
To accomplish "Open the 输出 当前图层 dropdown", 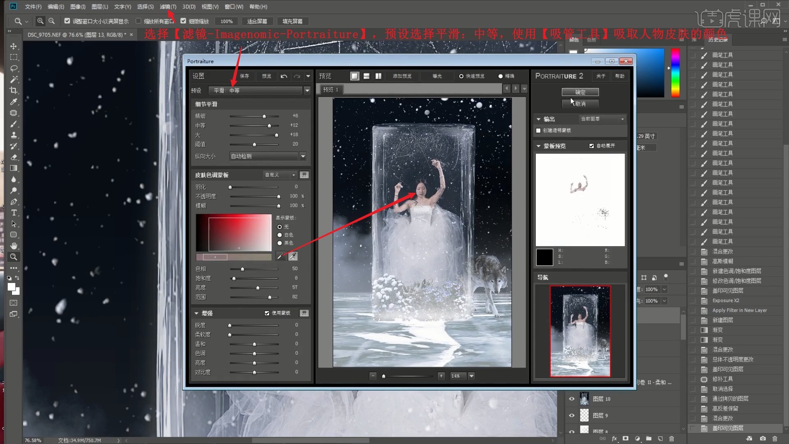I will [623, 119].
